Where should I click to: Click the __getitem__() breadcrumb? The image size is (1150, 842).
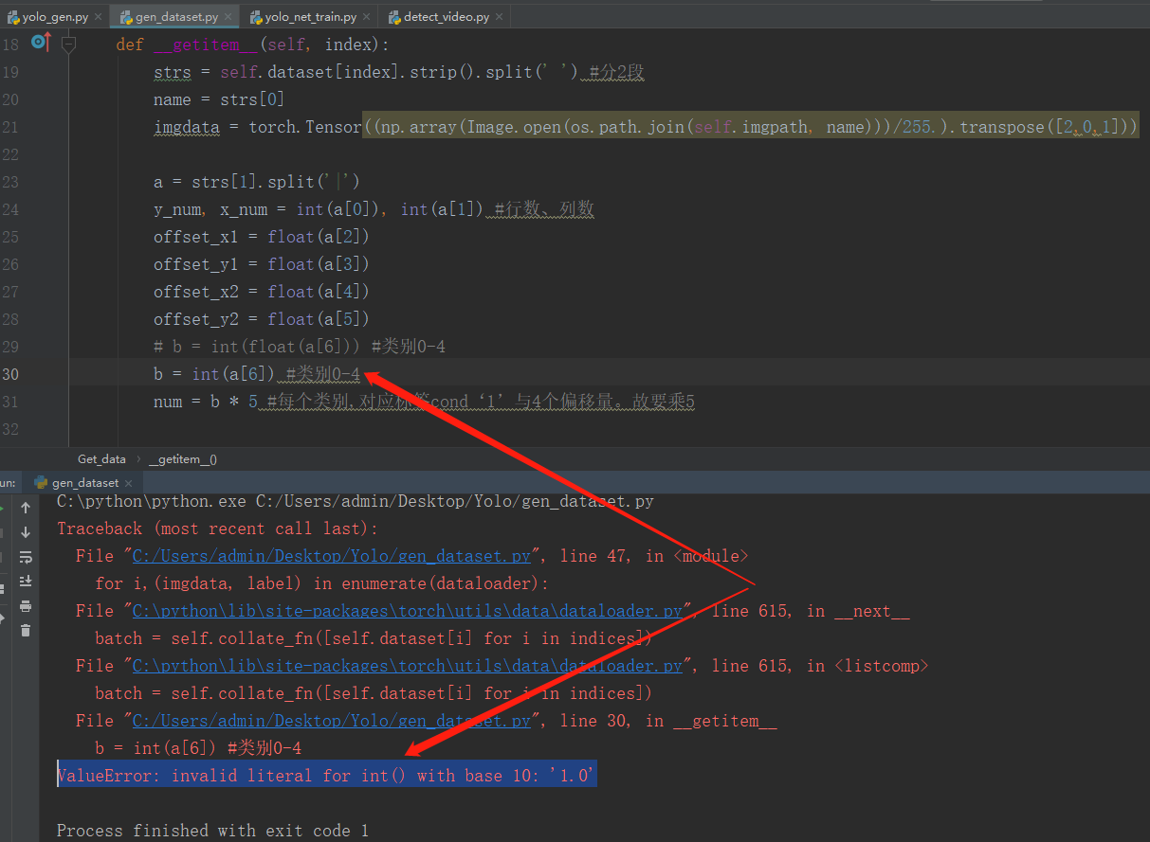pyautogui.click(x=183, y=459)
